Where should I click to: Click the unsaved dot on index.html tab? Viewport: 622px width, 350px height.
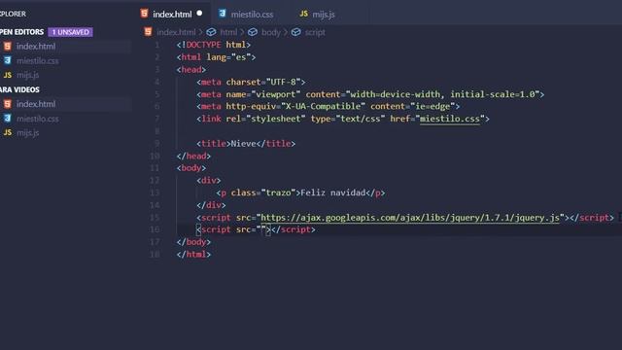199,14
